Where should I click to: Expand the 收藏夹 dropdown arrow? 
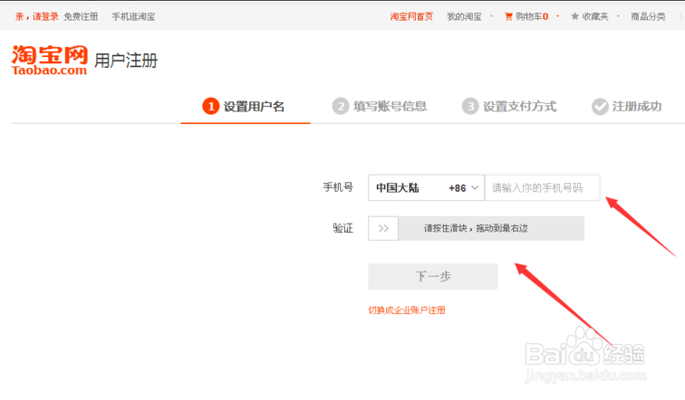(618, 16)
